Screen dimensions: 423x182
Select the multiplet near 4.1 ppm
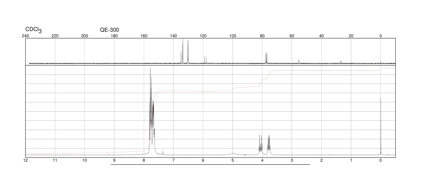(261, 144)
